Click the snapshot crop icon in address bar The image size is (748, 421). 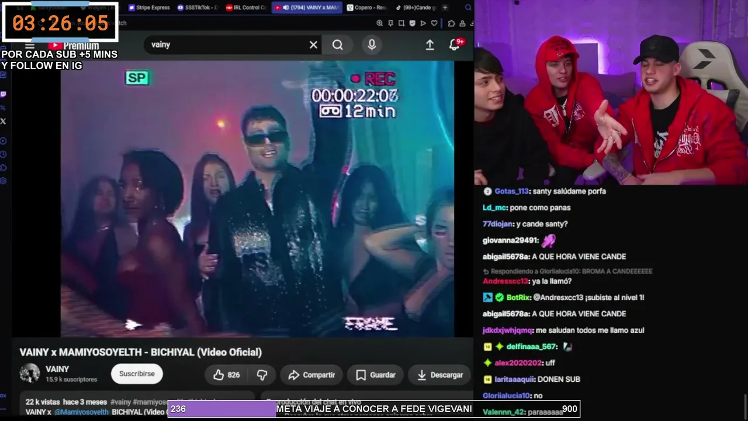point(401,23)
